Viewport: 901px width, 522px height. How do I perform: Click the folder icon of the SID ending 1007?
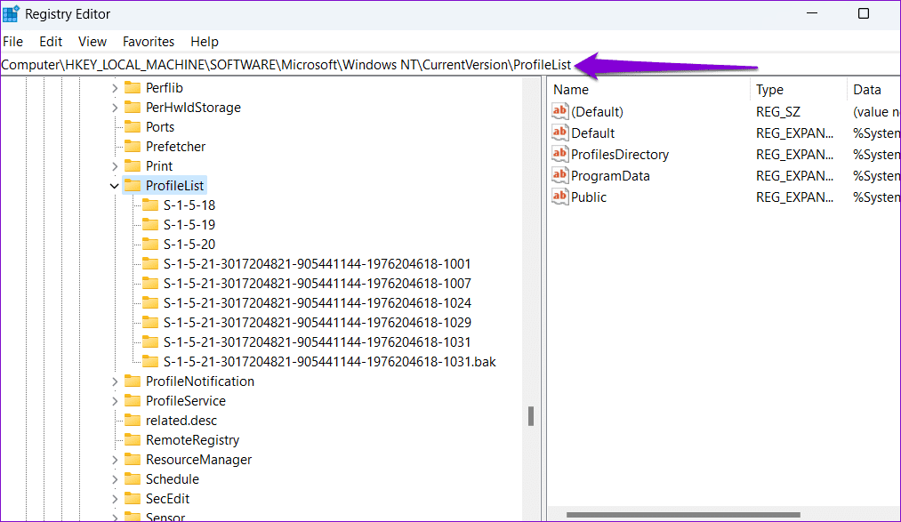150,283
